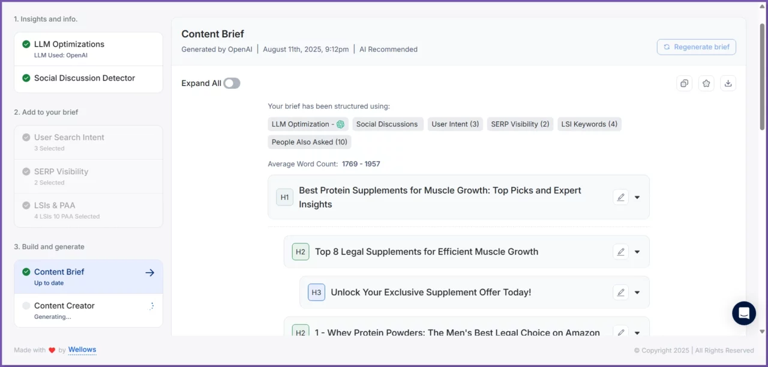Expand the H3 Unlock Your Exclusive Supplement section
This screenshot has height=367, width=768.
pos(637,293)
